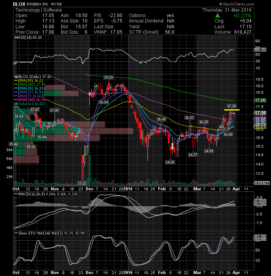Click the Chg +0.04 value
The height and width of the screenshot is (276, 271).
245,21
